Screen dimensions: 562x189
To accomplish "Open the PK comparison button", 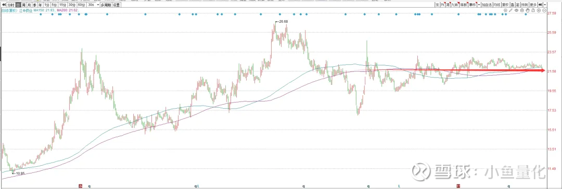I will (443, 5).
